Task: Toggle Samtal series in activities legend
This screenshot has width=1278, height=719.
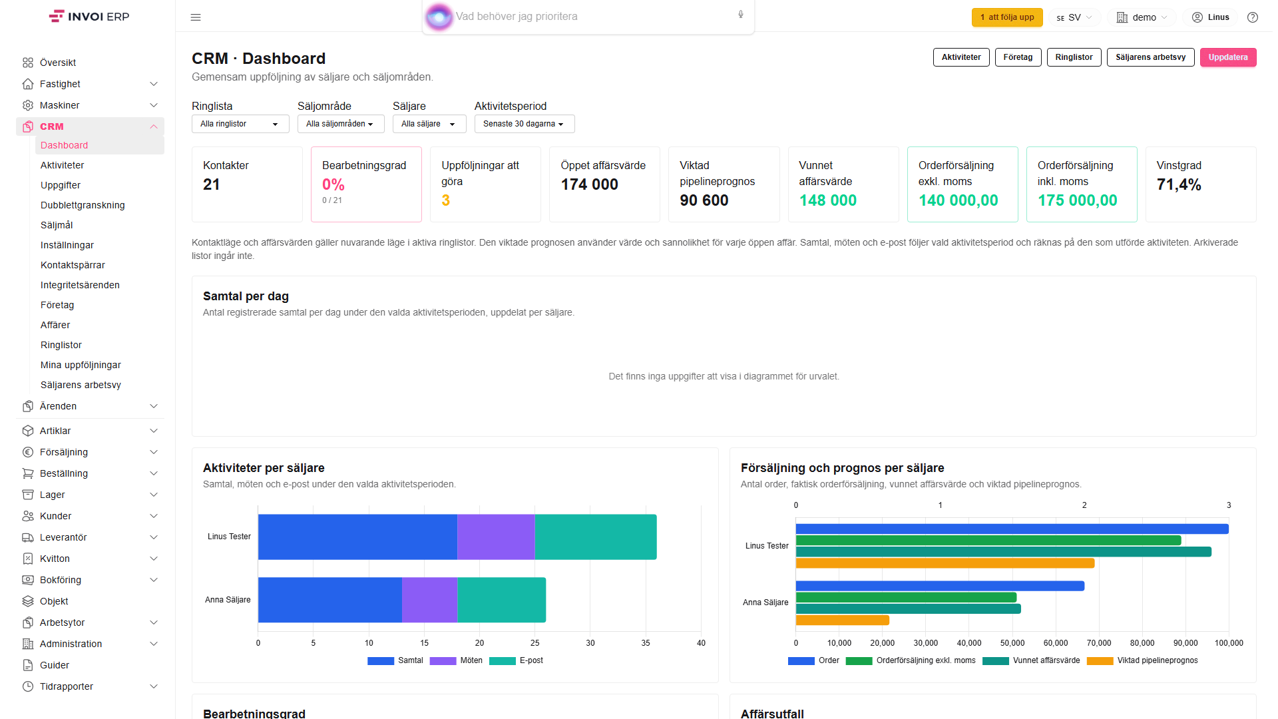Action: pos(395,660)
